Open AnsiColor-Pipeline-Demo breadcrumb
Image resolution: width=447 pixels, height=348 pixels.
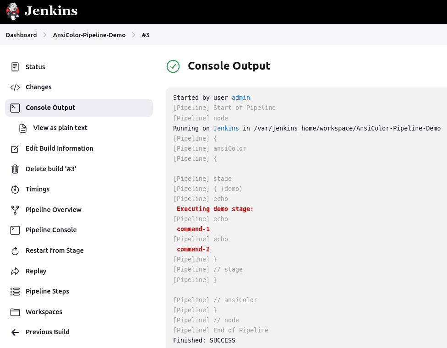[x=89, y=35]
